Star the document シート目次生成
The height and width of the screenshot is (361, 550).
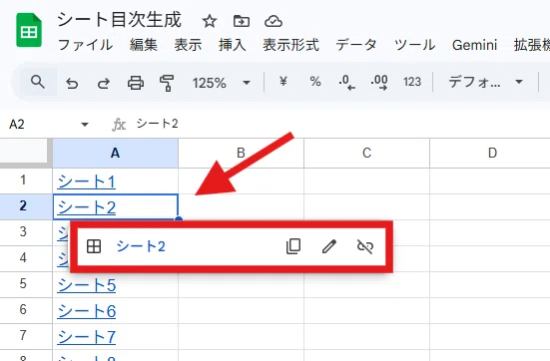pyautogui.click(x=210, y=21)
